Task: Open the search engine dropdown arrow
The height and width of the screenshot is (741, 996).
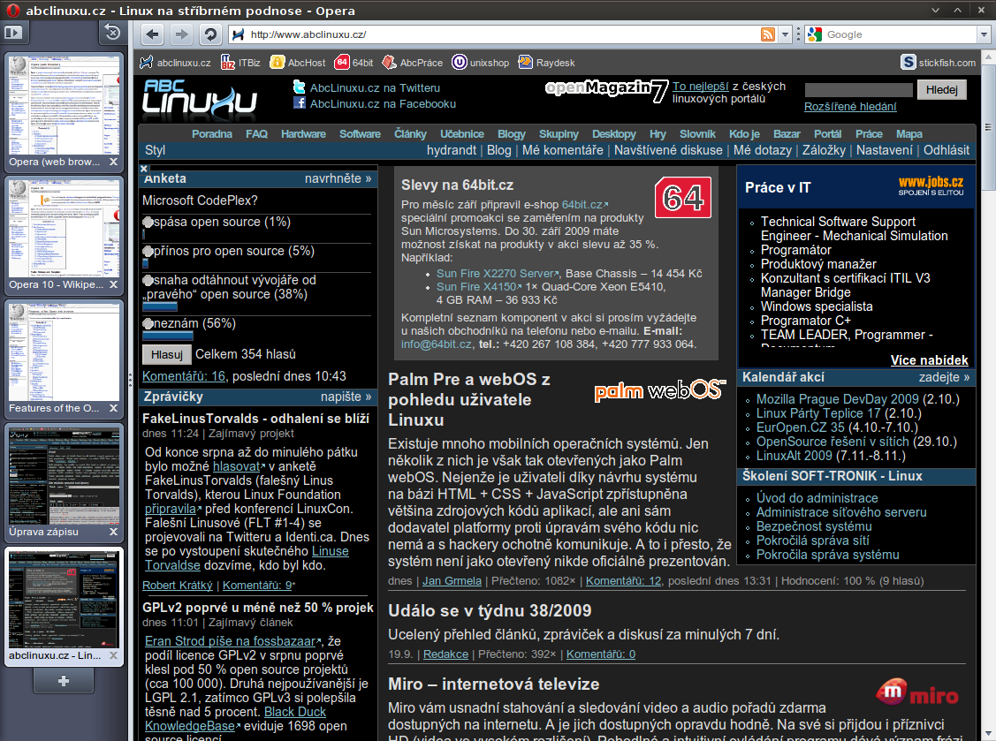Action: point(984,35)
